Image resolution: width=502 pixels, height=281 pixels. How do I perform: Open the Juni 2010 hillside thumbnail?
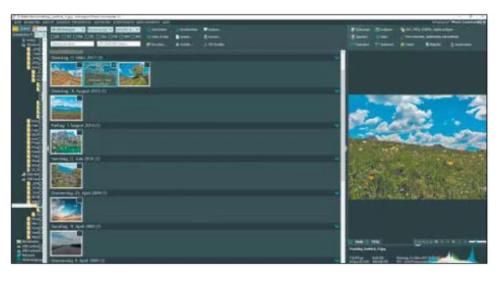click(x=66, y=176)
